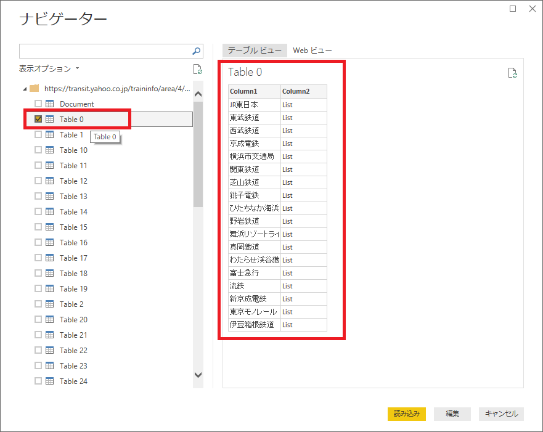Click the table icon beside Table 19
This screenshot has width=543, height=432.
coord(50,288)
